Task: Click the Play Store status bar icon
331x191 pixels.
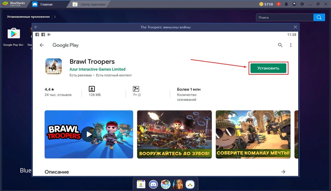Action: 49,35
